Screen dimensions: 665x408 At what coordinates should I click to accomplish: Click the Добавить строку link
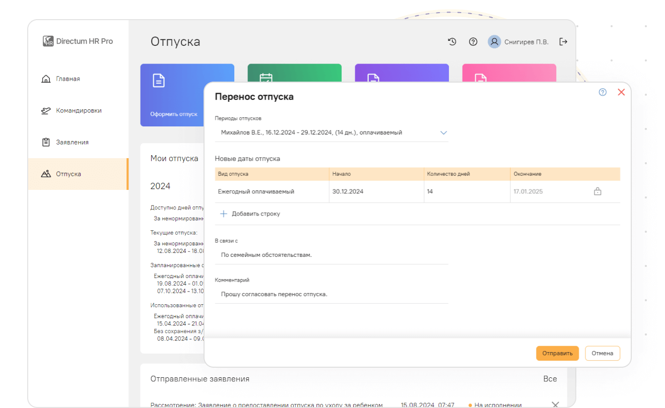pyautogui.click(x=256, y=214)
